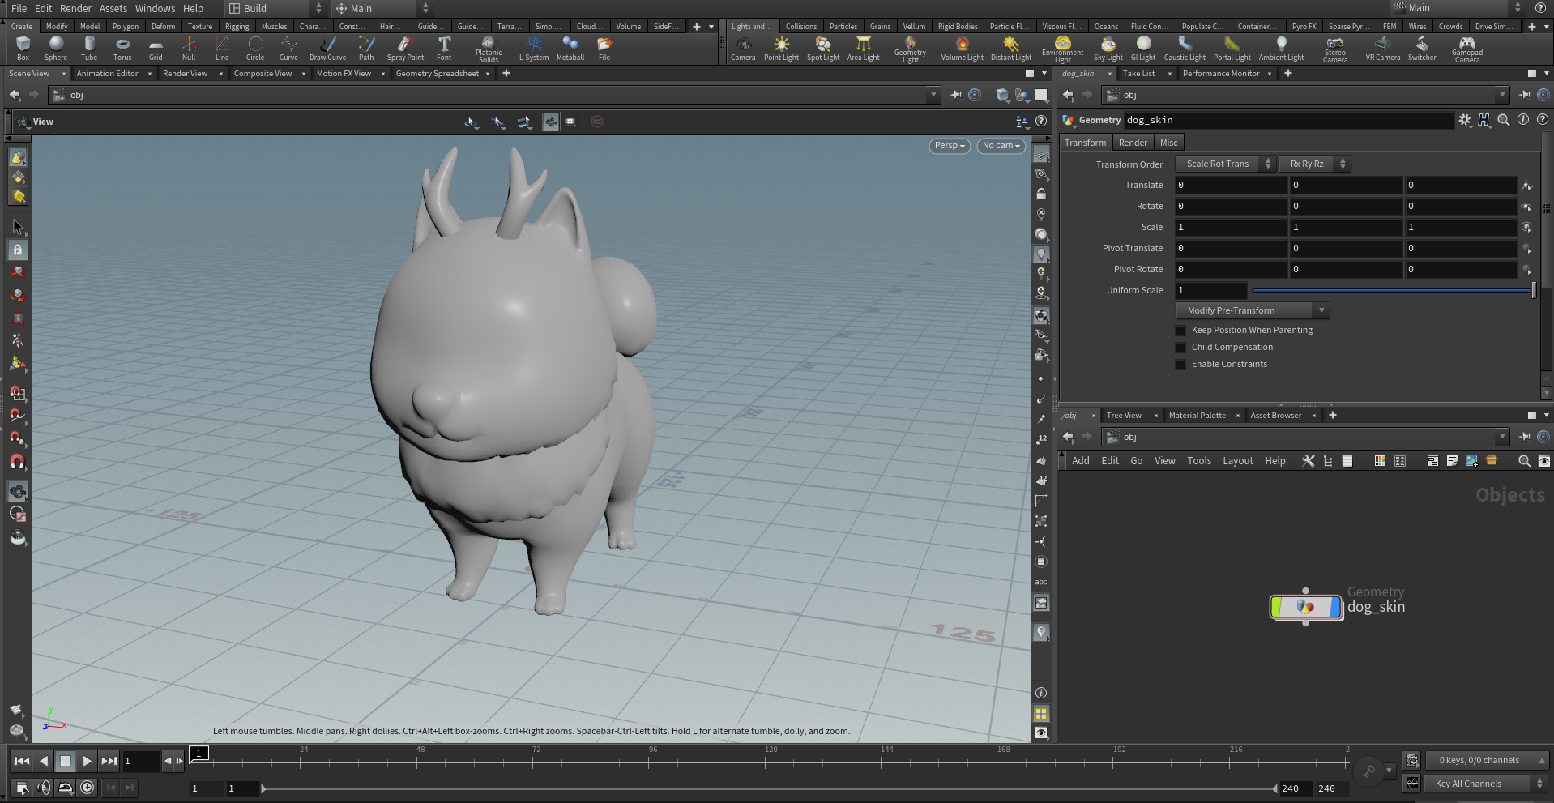This screenshot has width=1554, height=803.
Task: Open the Windows menu
Action: click(x=155, y=8)
